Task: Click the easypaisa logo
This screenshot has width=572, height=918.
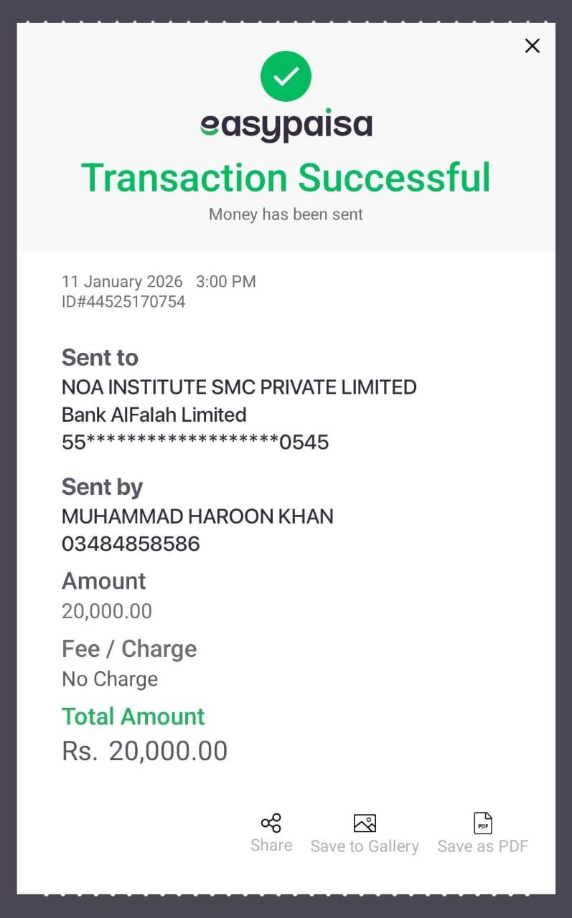Action: tap(286, 126)
